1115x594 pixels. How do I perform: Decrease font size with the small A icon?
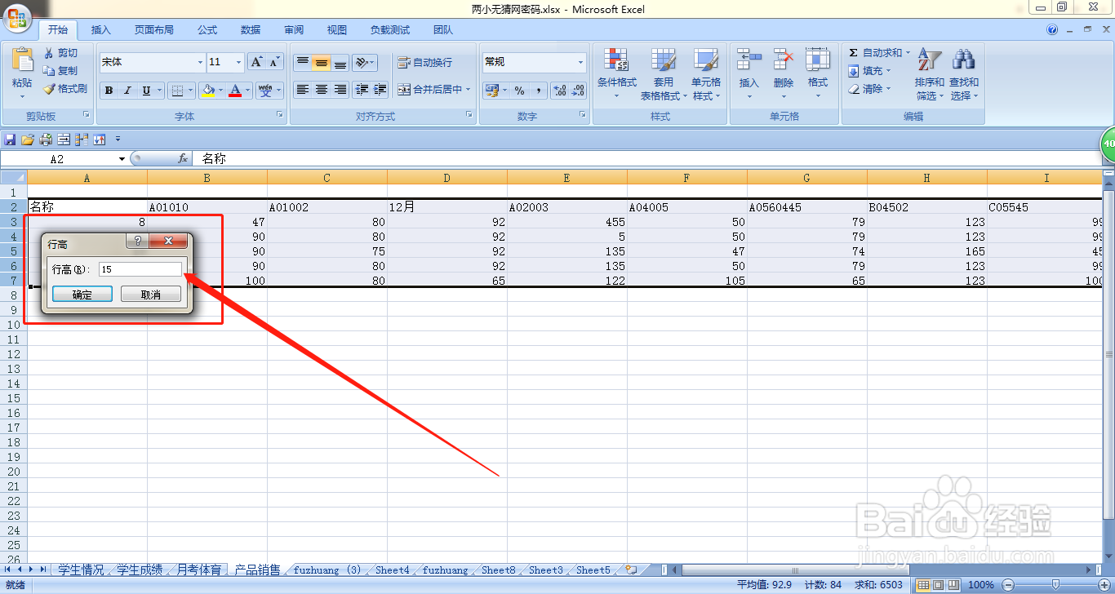[274, 62]
